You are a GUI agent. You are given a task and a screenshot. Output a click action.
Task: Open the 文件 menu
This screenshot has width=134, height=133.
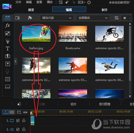click(18, 2)
